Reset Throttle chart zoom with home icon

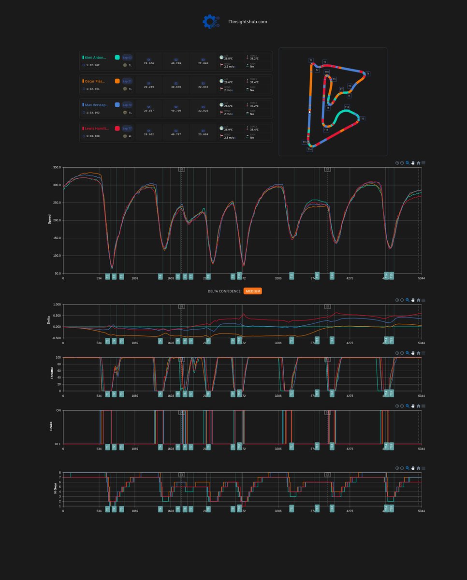click(x=418, y=353)
